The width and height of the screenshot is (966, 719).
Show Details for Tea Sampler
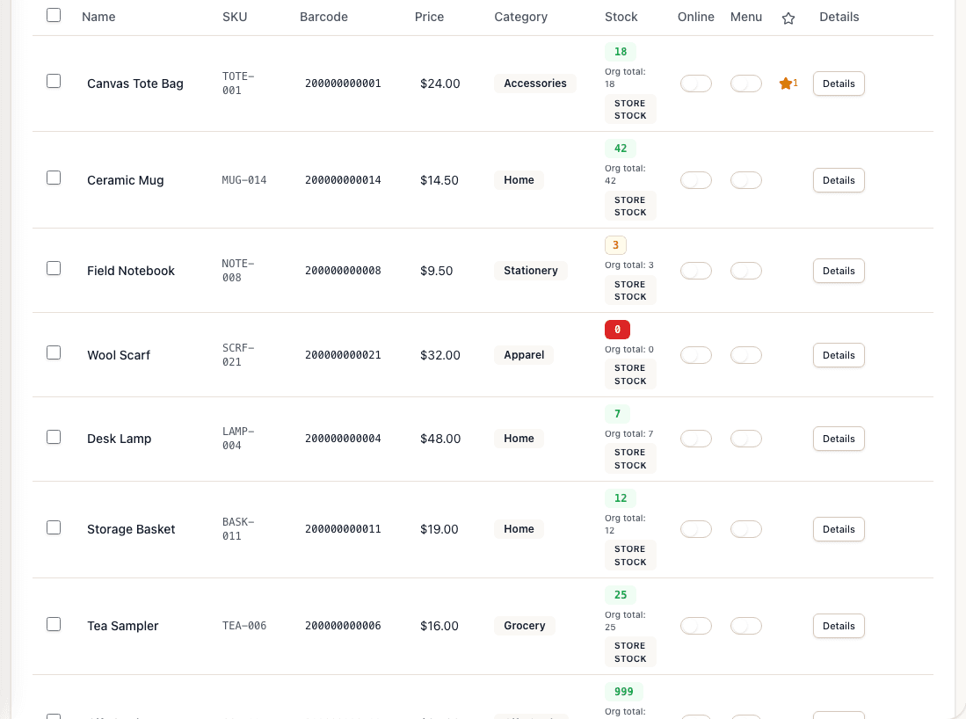(839, 627)
